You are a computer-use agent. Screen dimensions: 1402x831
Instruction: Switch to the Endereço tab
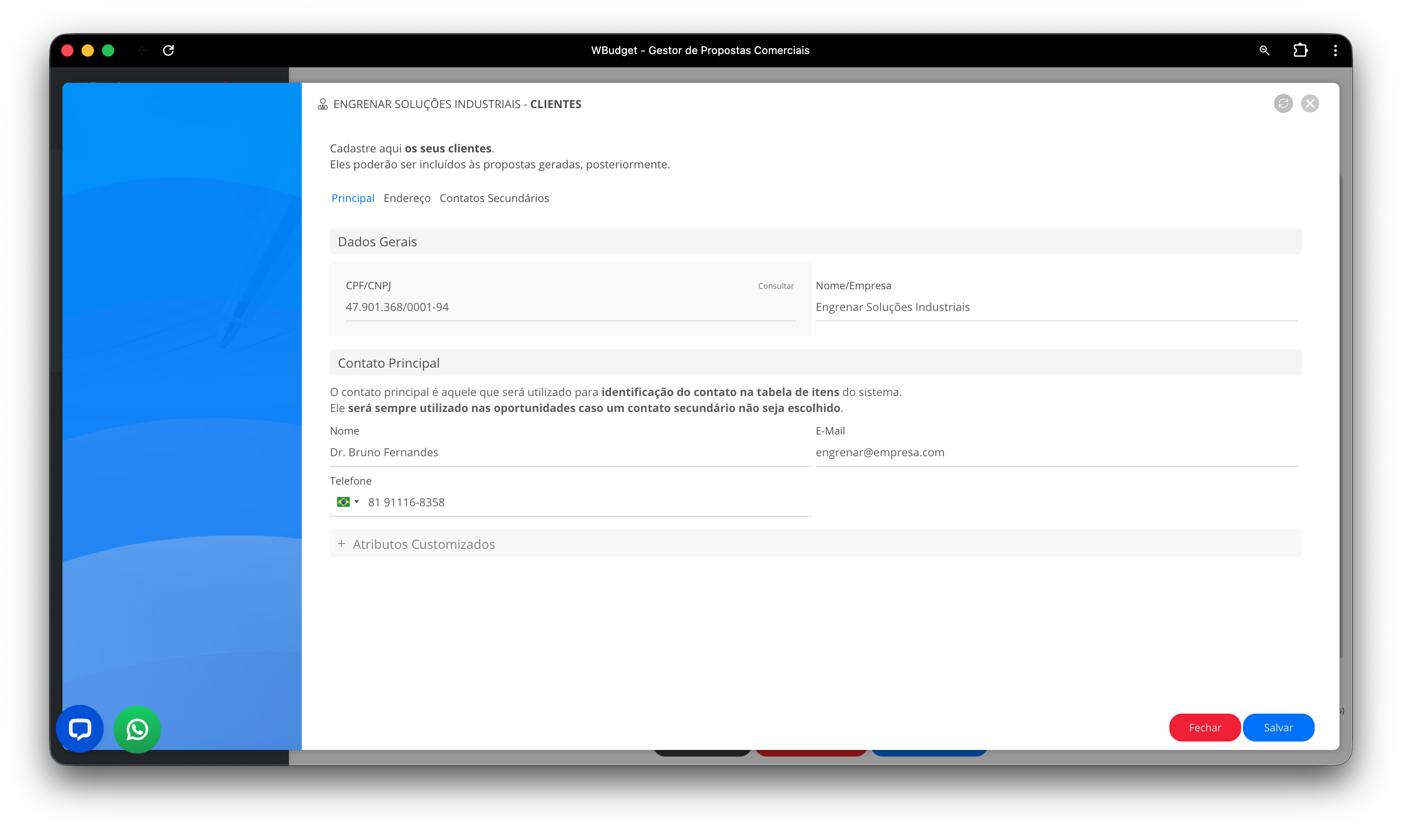(x=407, y=198)
